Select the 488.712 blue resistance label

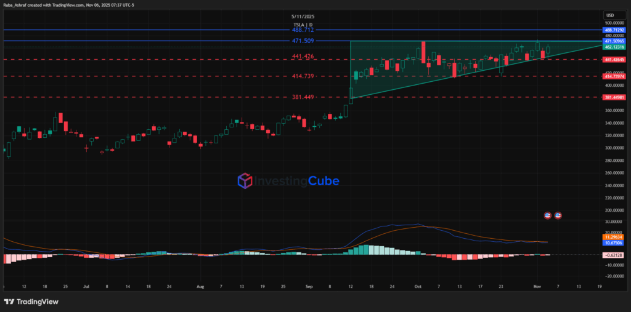point(303,30)
